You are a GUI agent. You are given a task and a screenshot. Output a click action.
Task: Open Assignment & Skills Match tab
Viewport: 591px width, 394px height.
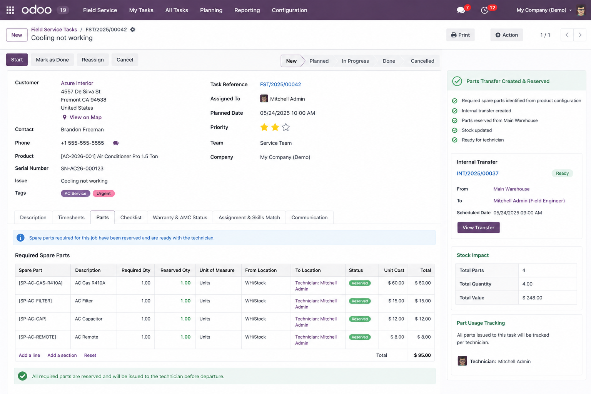point(249,217)
